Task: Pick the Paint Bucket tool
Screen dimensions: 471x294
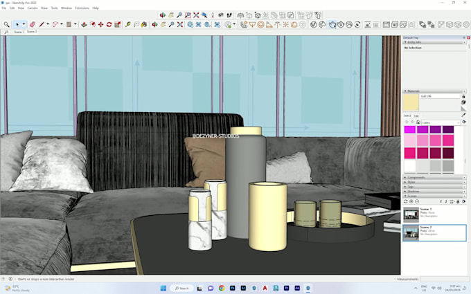Action: 144,25
